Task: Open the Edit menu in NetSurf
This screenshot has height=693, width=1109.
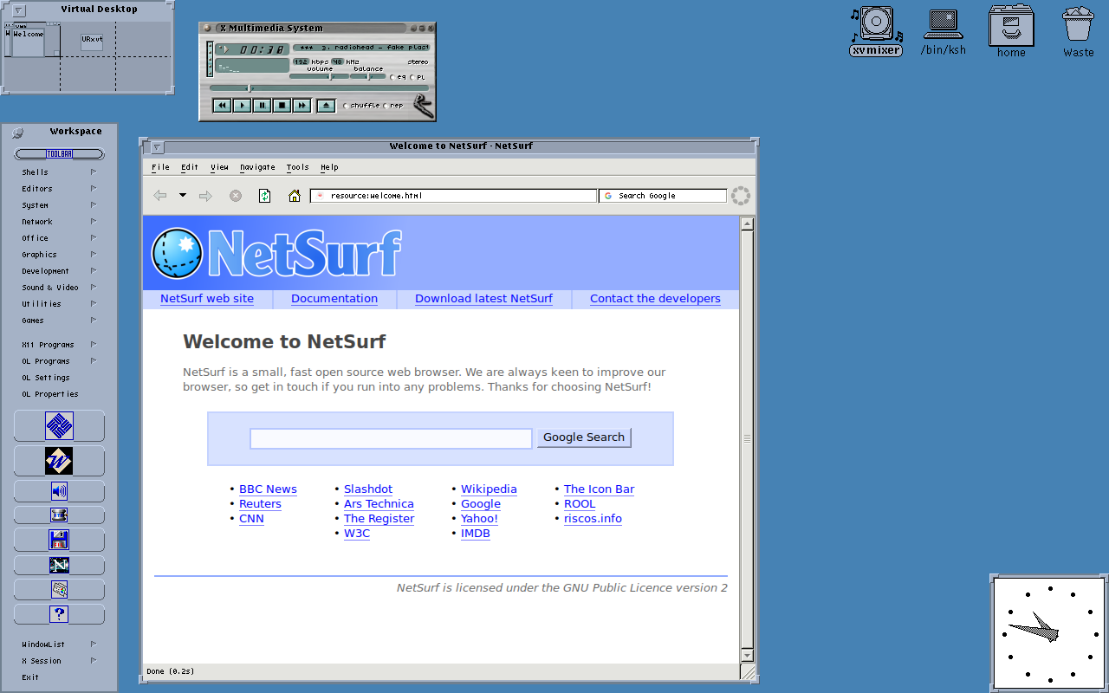Action: [190, 167]
